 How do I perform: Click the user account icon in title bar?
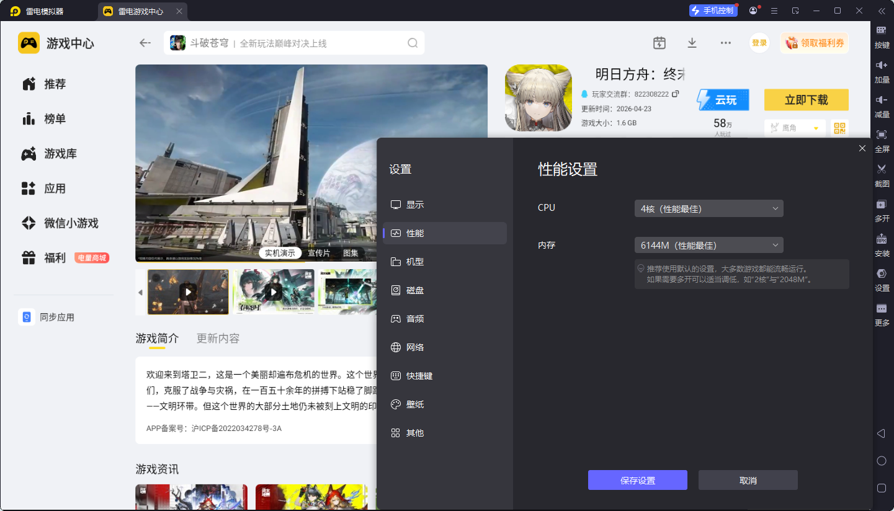pyautogui.click(x=753, y=11)
